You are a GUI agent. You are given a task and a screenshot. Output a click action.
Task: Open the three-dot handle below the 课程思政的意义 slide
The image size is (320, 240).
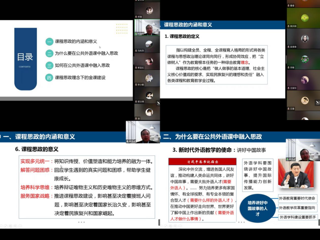[x=81, y=222]
